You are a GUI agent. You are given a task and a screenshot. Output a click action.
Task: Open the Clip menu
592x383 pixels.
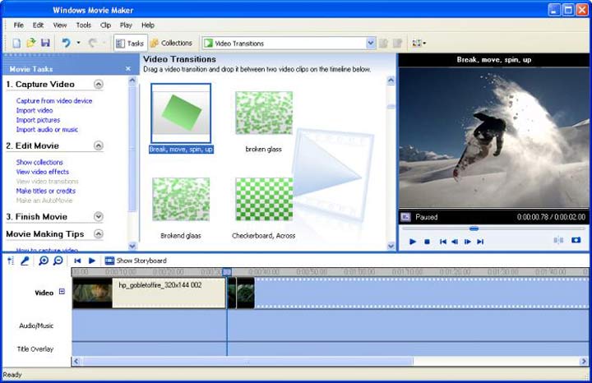pos(105,25)
